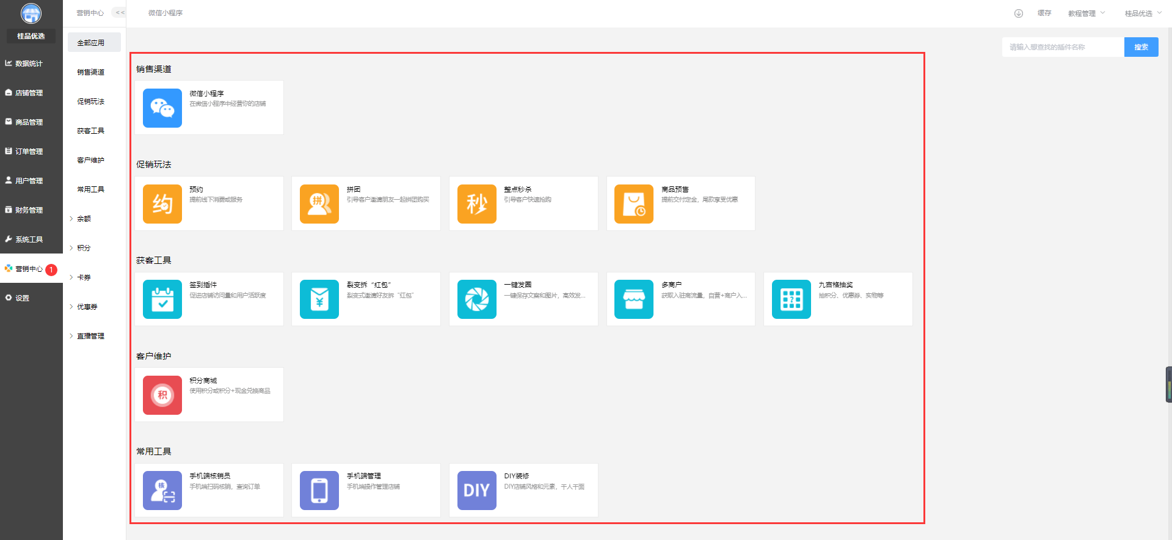Screen dimensions: 1172x540
Task: Open 数据统计 in the main sidebar
Action: click(x=31, y=64)
